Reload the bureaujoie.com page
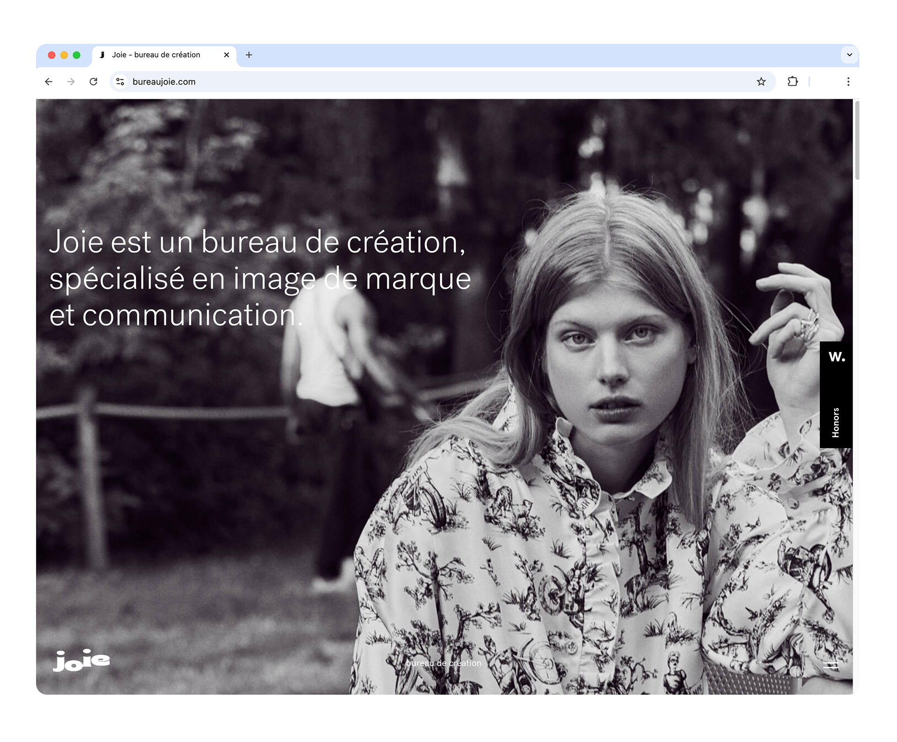The width and height of the screenshot is (897, 742). point(93,82)
